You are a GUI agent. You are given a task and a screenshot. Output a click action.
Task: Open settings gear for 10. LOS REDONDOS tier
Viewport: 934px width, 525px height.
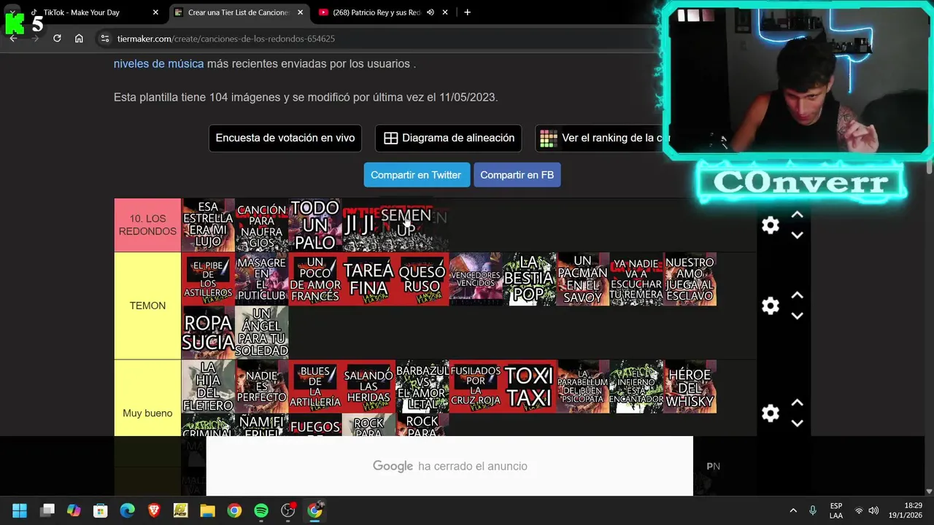tap(771, 225)
